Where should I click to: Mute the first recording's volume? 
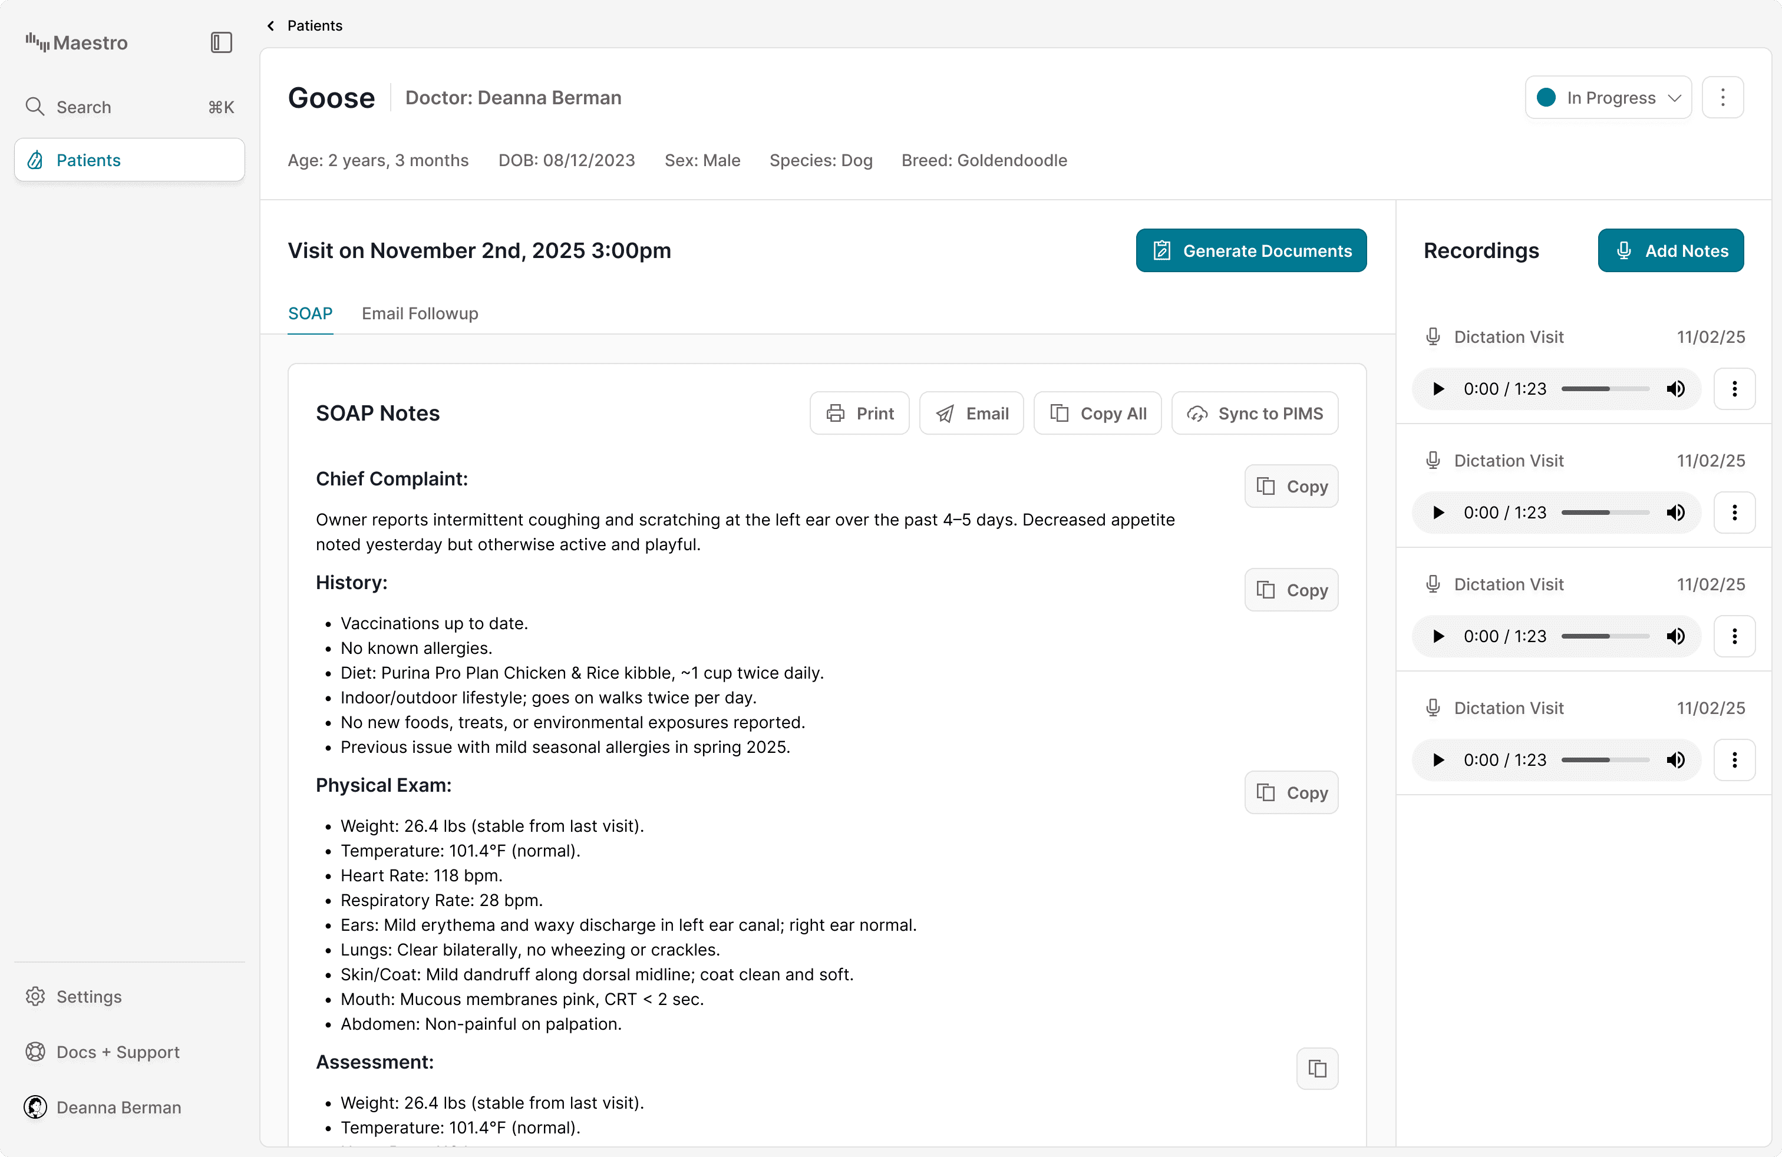click(1676, 388)
